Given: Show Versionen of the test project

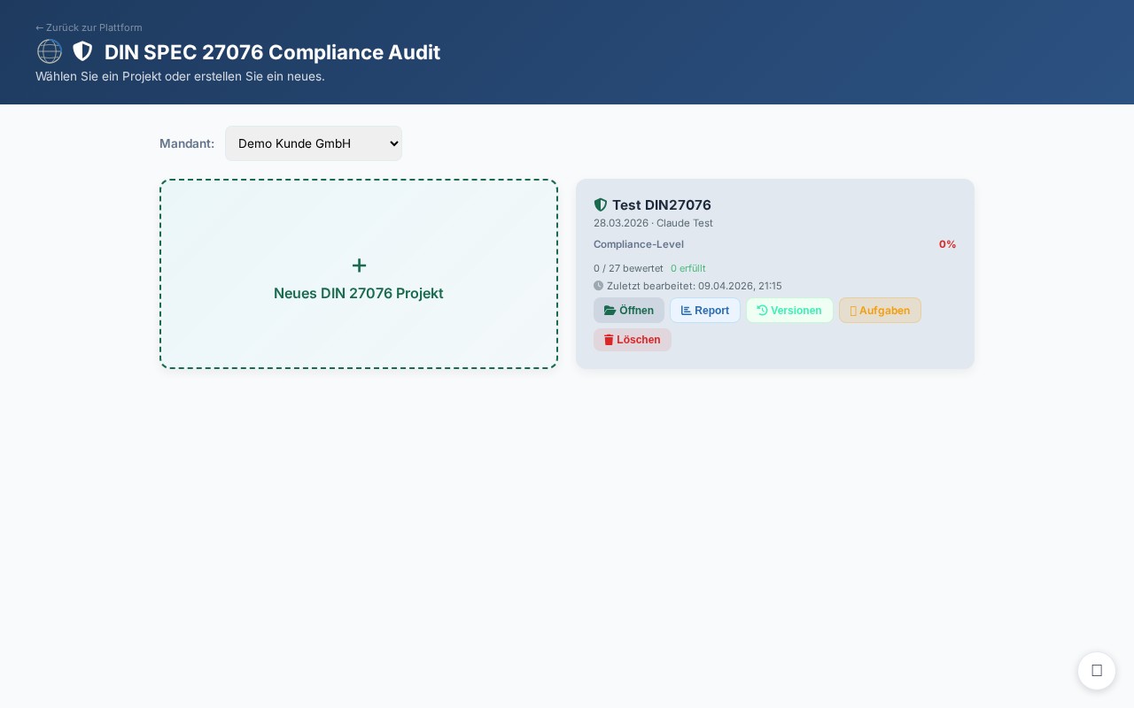Looking at the screenshot, I should point(789,311).
